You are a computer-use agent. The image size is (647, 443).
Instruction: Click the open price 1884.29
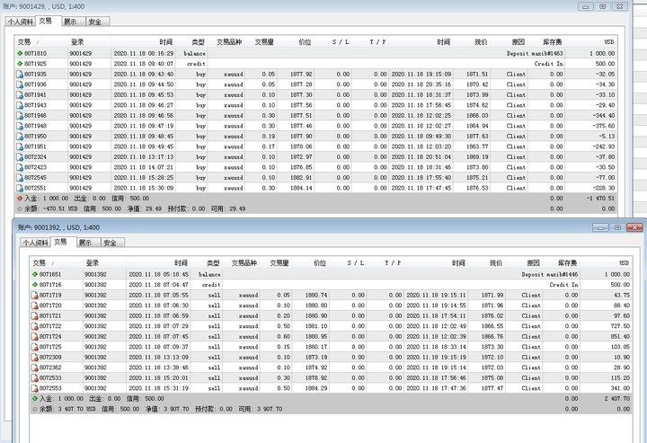(x=316, y=388)
